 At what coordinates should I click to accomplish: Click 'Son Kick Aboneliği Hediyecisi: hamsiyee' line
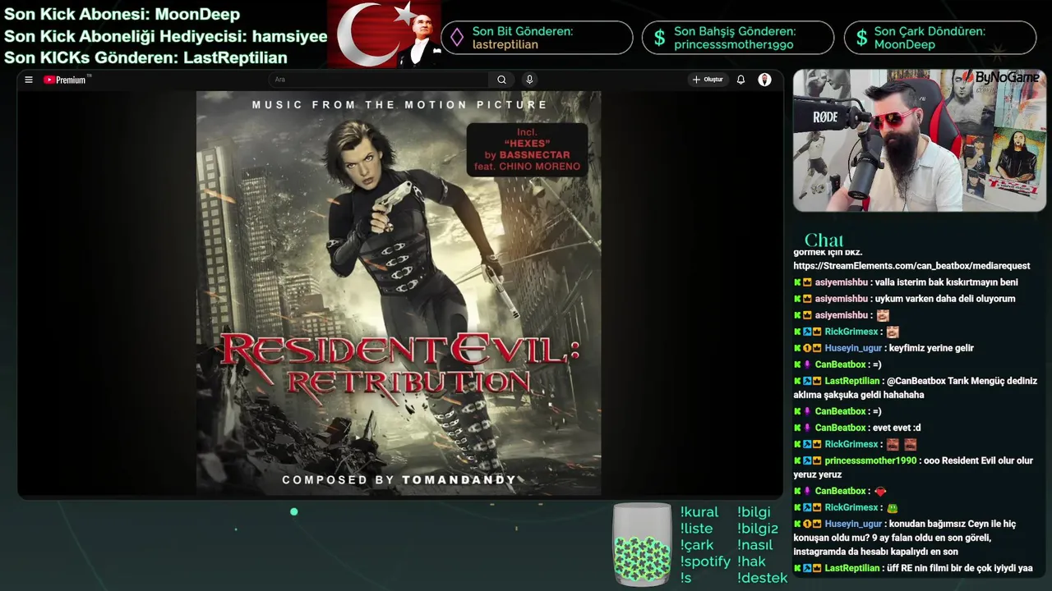coord(165,36)
